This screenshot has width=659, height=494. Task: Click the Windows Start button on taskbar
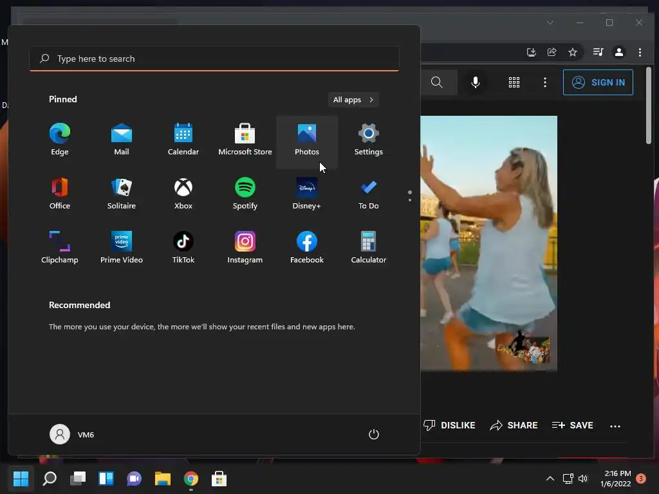click(21, 479)
